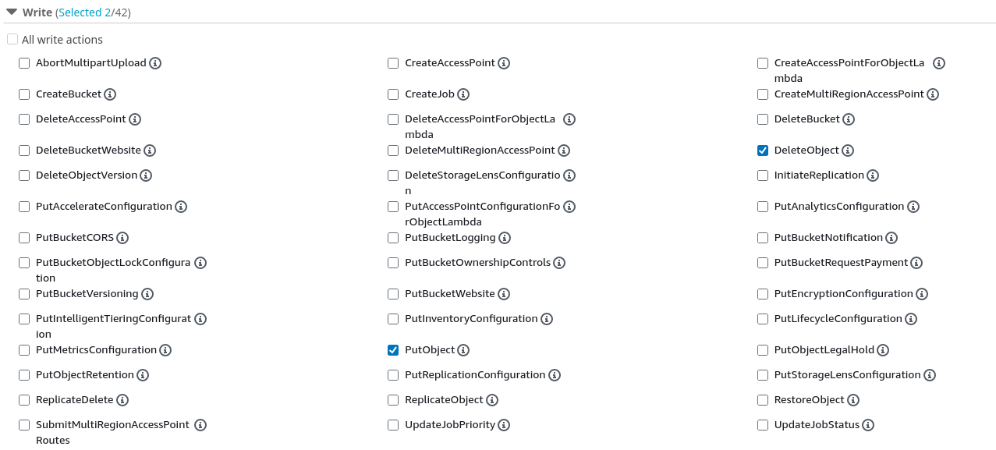View details icon beside PutBucketVersioning
996x450 pixels.
[147, 293]
